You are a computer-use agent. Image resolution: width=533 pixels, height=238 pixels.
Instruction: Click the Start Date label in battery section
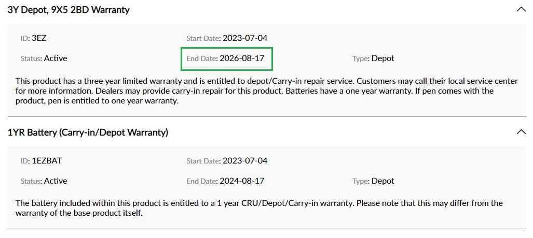203,161
